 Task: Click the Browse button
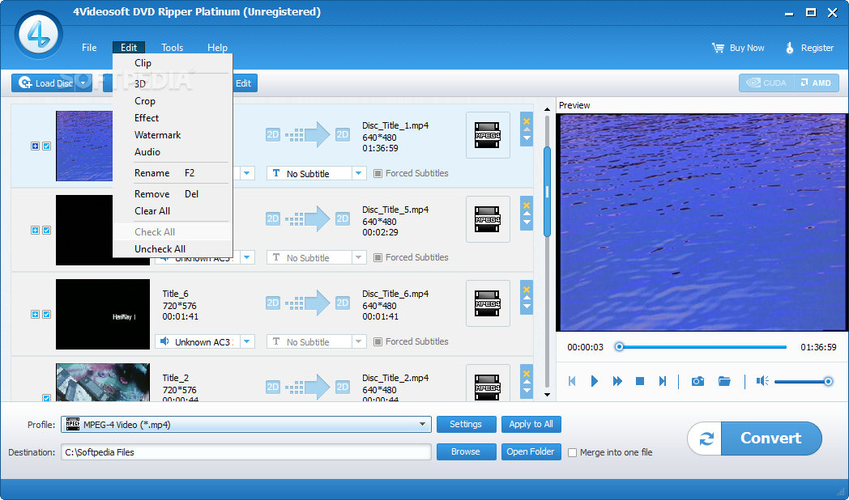(466, 452)
